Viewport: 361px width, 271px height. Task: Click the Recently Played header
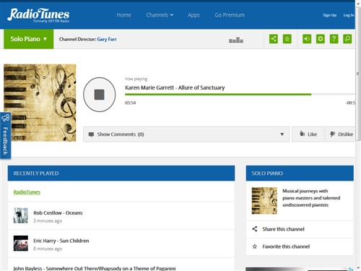(x=121, y=173)
